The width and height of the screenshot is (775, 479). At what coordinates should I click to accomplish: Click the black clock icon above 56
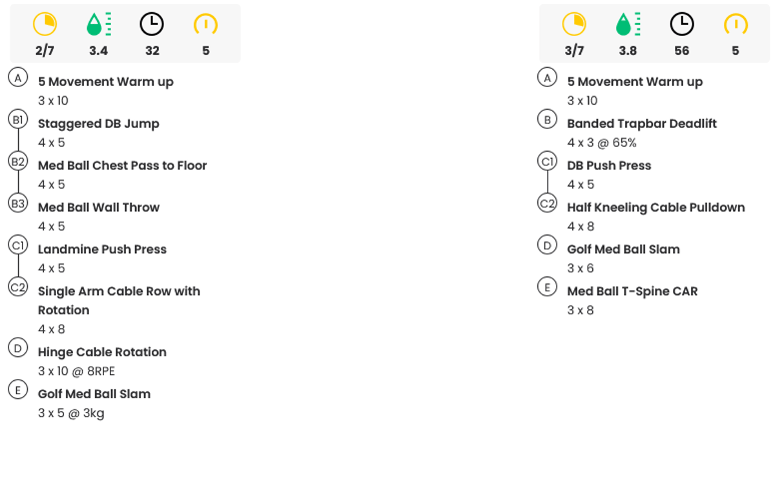tap(681, 25)
